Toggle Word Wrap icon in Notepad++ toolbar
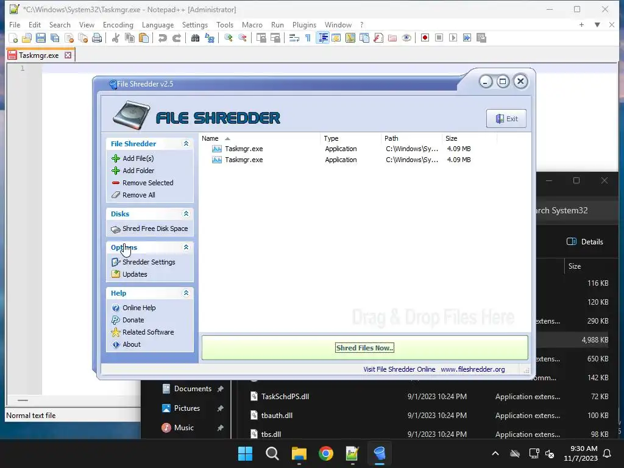The width and height of the screenshot is (624, 468). tap(294, 38)
